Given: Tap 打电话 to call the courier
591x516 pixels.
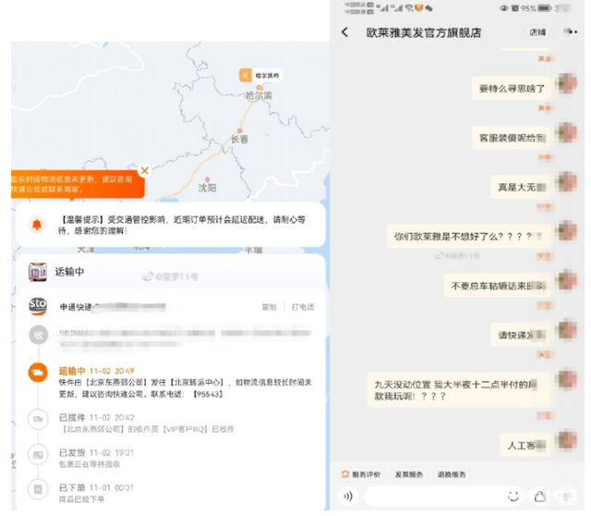Looking at the screenshot, I should click(x=303, y=307).
